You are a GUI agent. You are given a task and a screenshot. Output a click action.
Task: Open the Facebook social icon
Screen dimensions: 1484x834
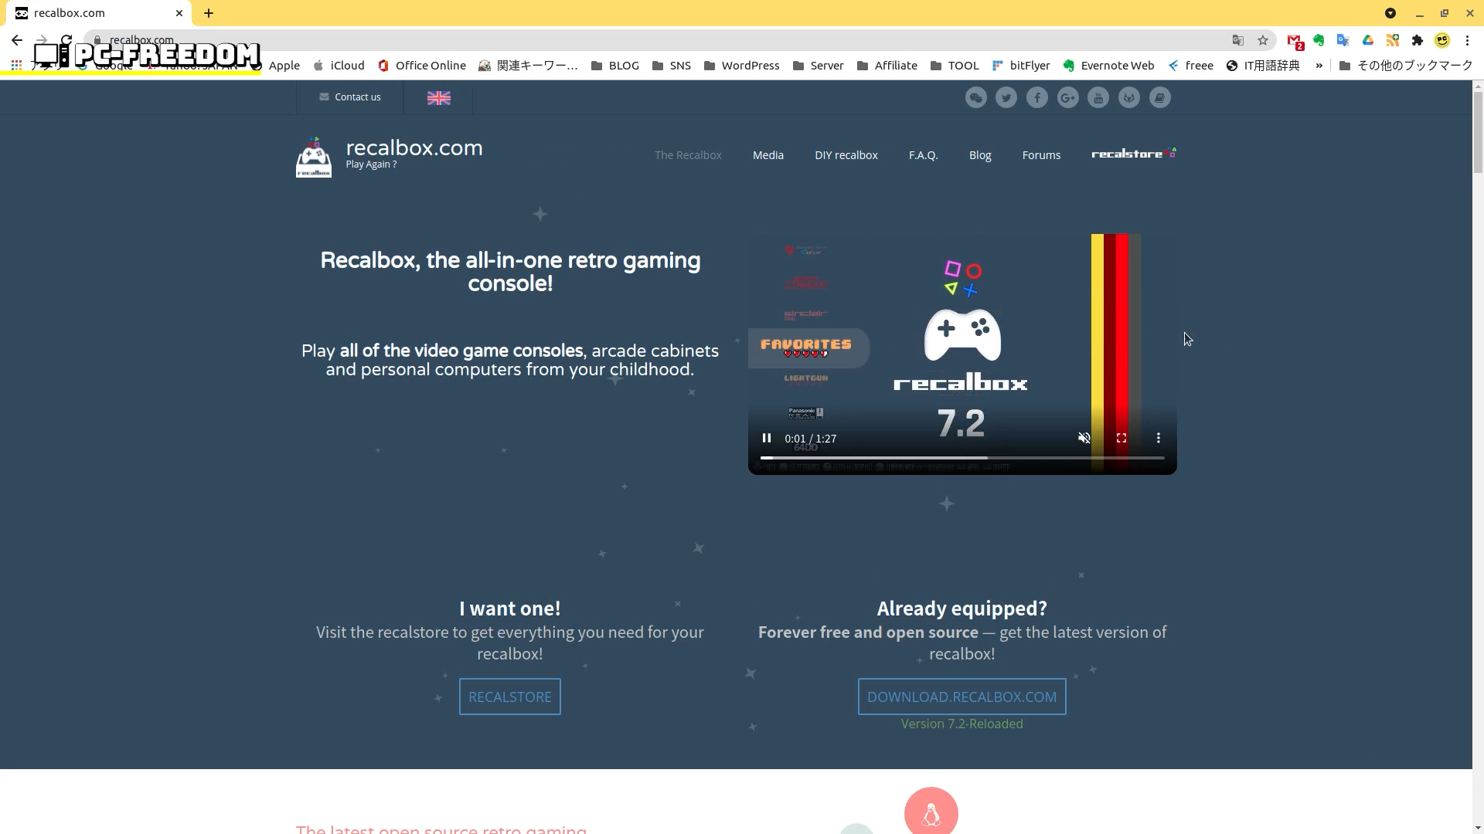pyautogui.click(x=1036, y=97)
